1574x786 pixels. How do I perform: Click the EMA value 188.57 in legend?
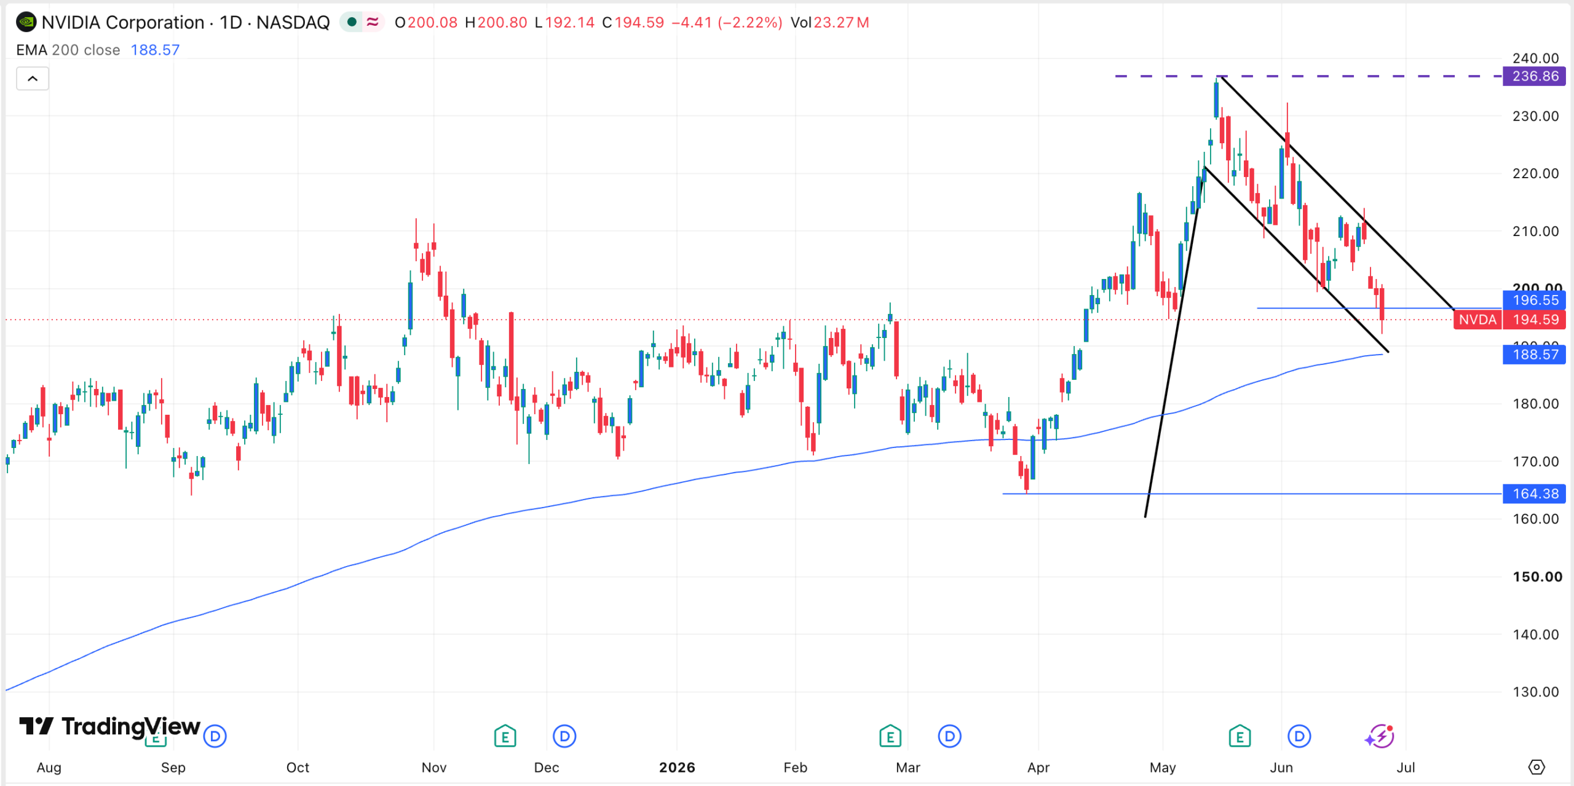coord(155,50)
